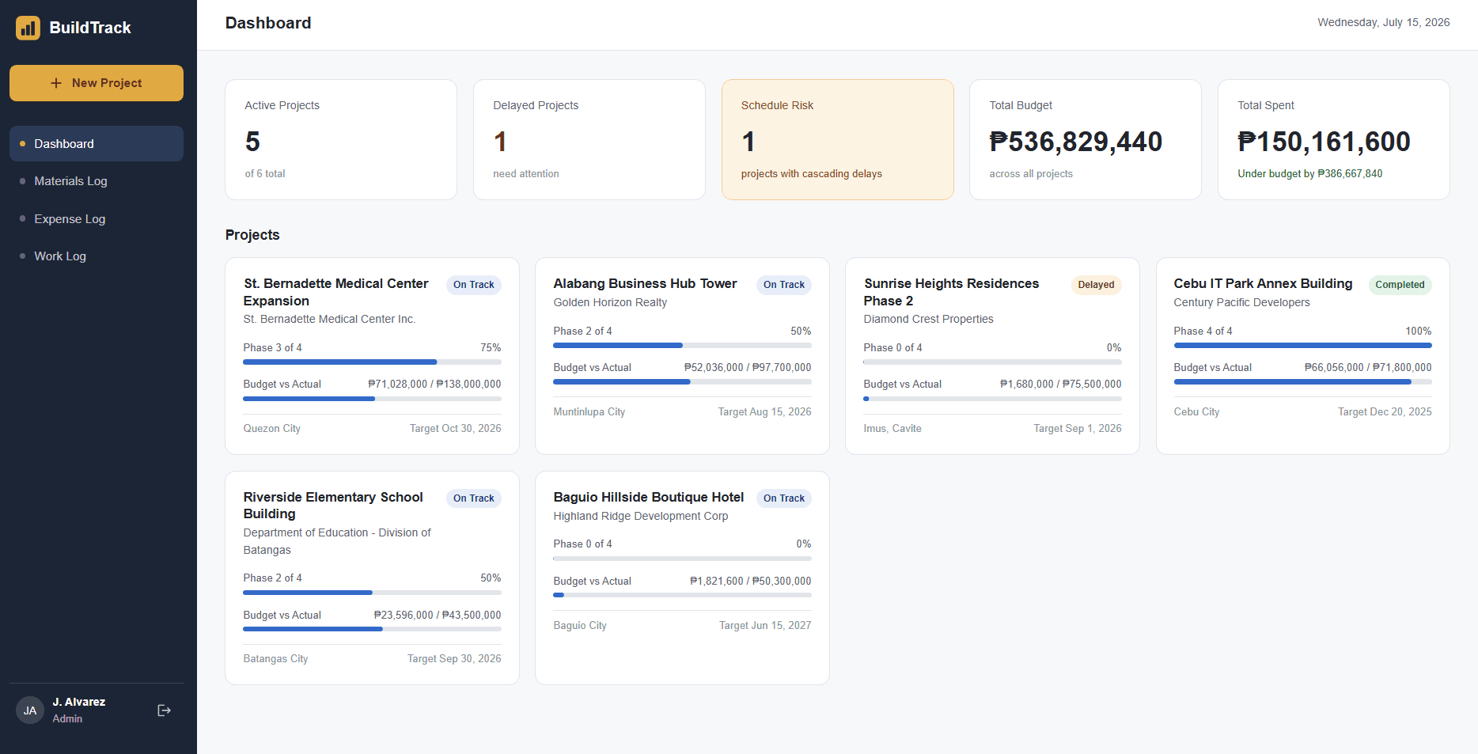Click the 'Dashboard' page title

(268, 23)
